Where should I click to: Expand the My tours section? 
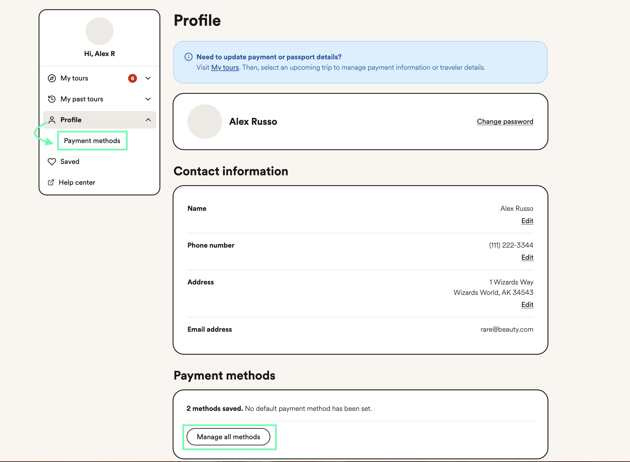pyautogui.click(x=148, y=78)
